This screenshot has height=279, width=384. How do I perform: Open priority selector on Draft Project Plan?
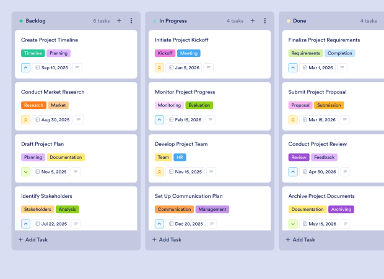click(x=25, y=172)
